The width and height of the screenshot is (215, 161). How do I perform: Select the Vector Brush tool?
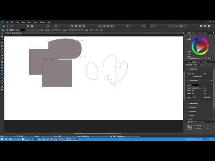pos(2,52)
